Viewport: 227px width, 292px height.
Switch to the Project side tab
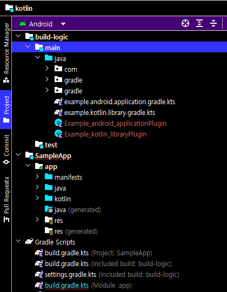tap(6, 110)
